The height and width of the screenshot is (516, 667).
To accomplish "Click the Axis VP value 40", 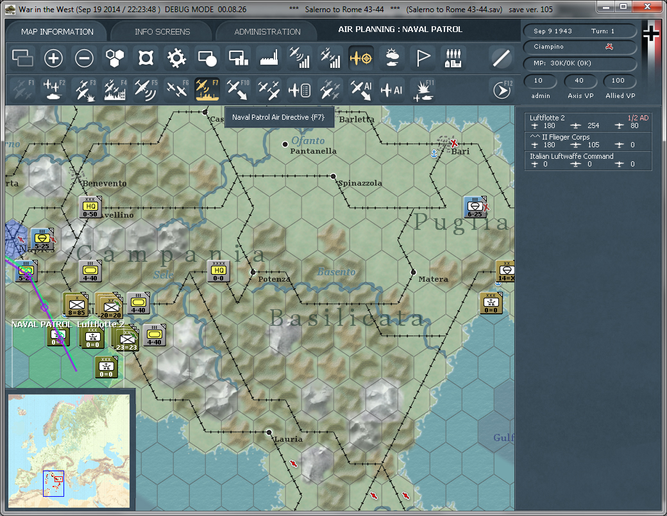I will (579, 80).
